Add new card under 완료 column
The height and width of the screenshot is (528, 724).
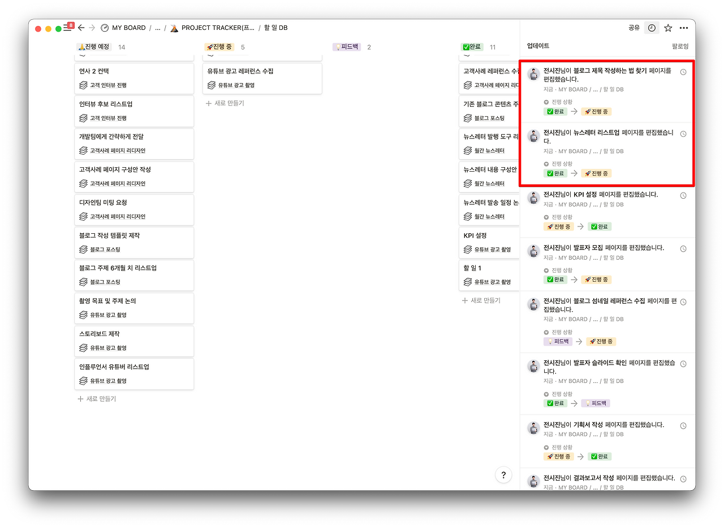point(481,300)
